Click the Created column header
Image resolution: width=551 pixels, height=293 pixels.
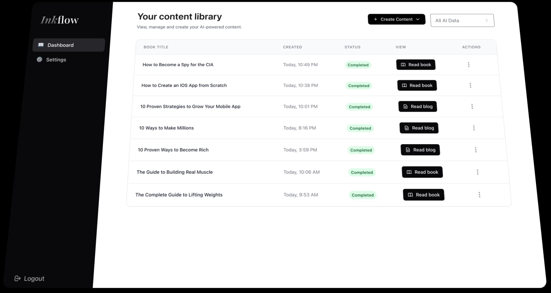292,47
